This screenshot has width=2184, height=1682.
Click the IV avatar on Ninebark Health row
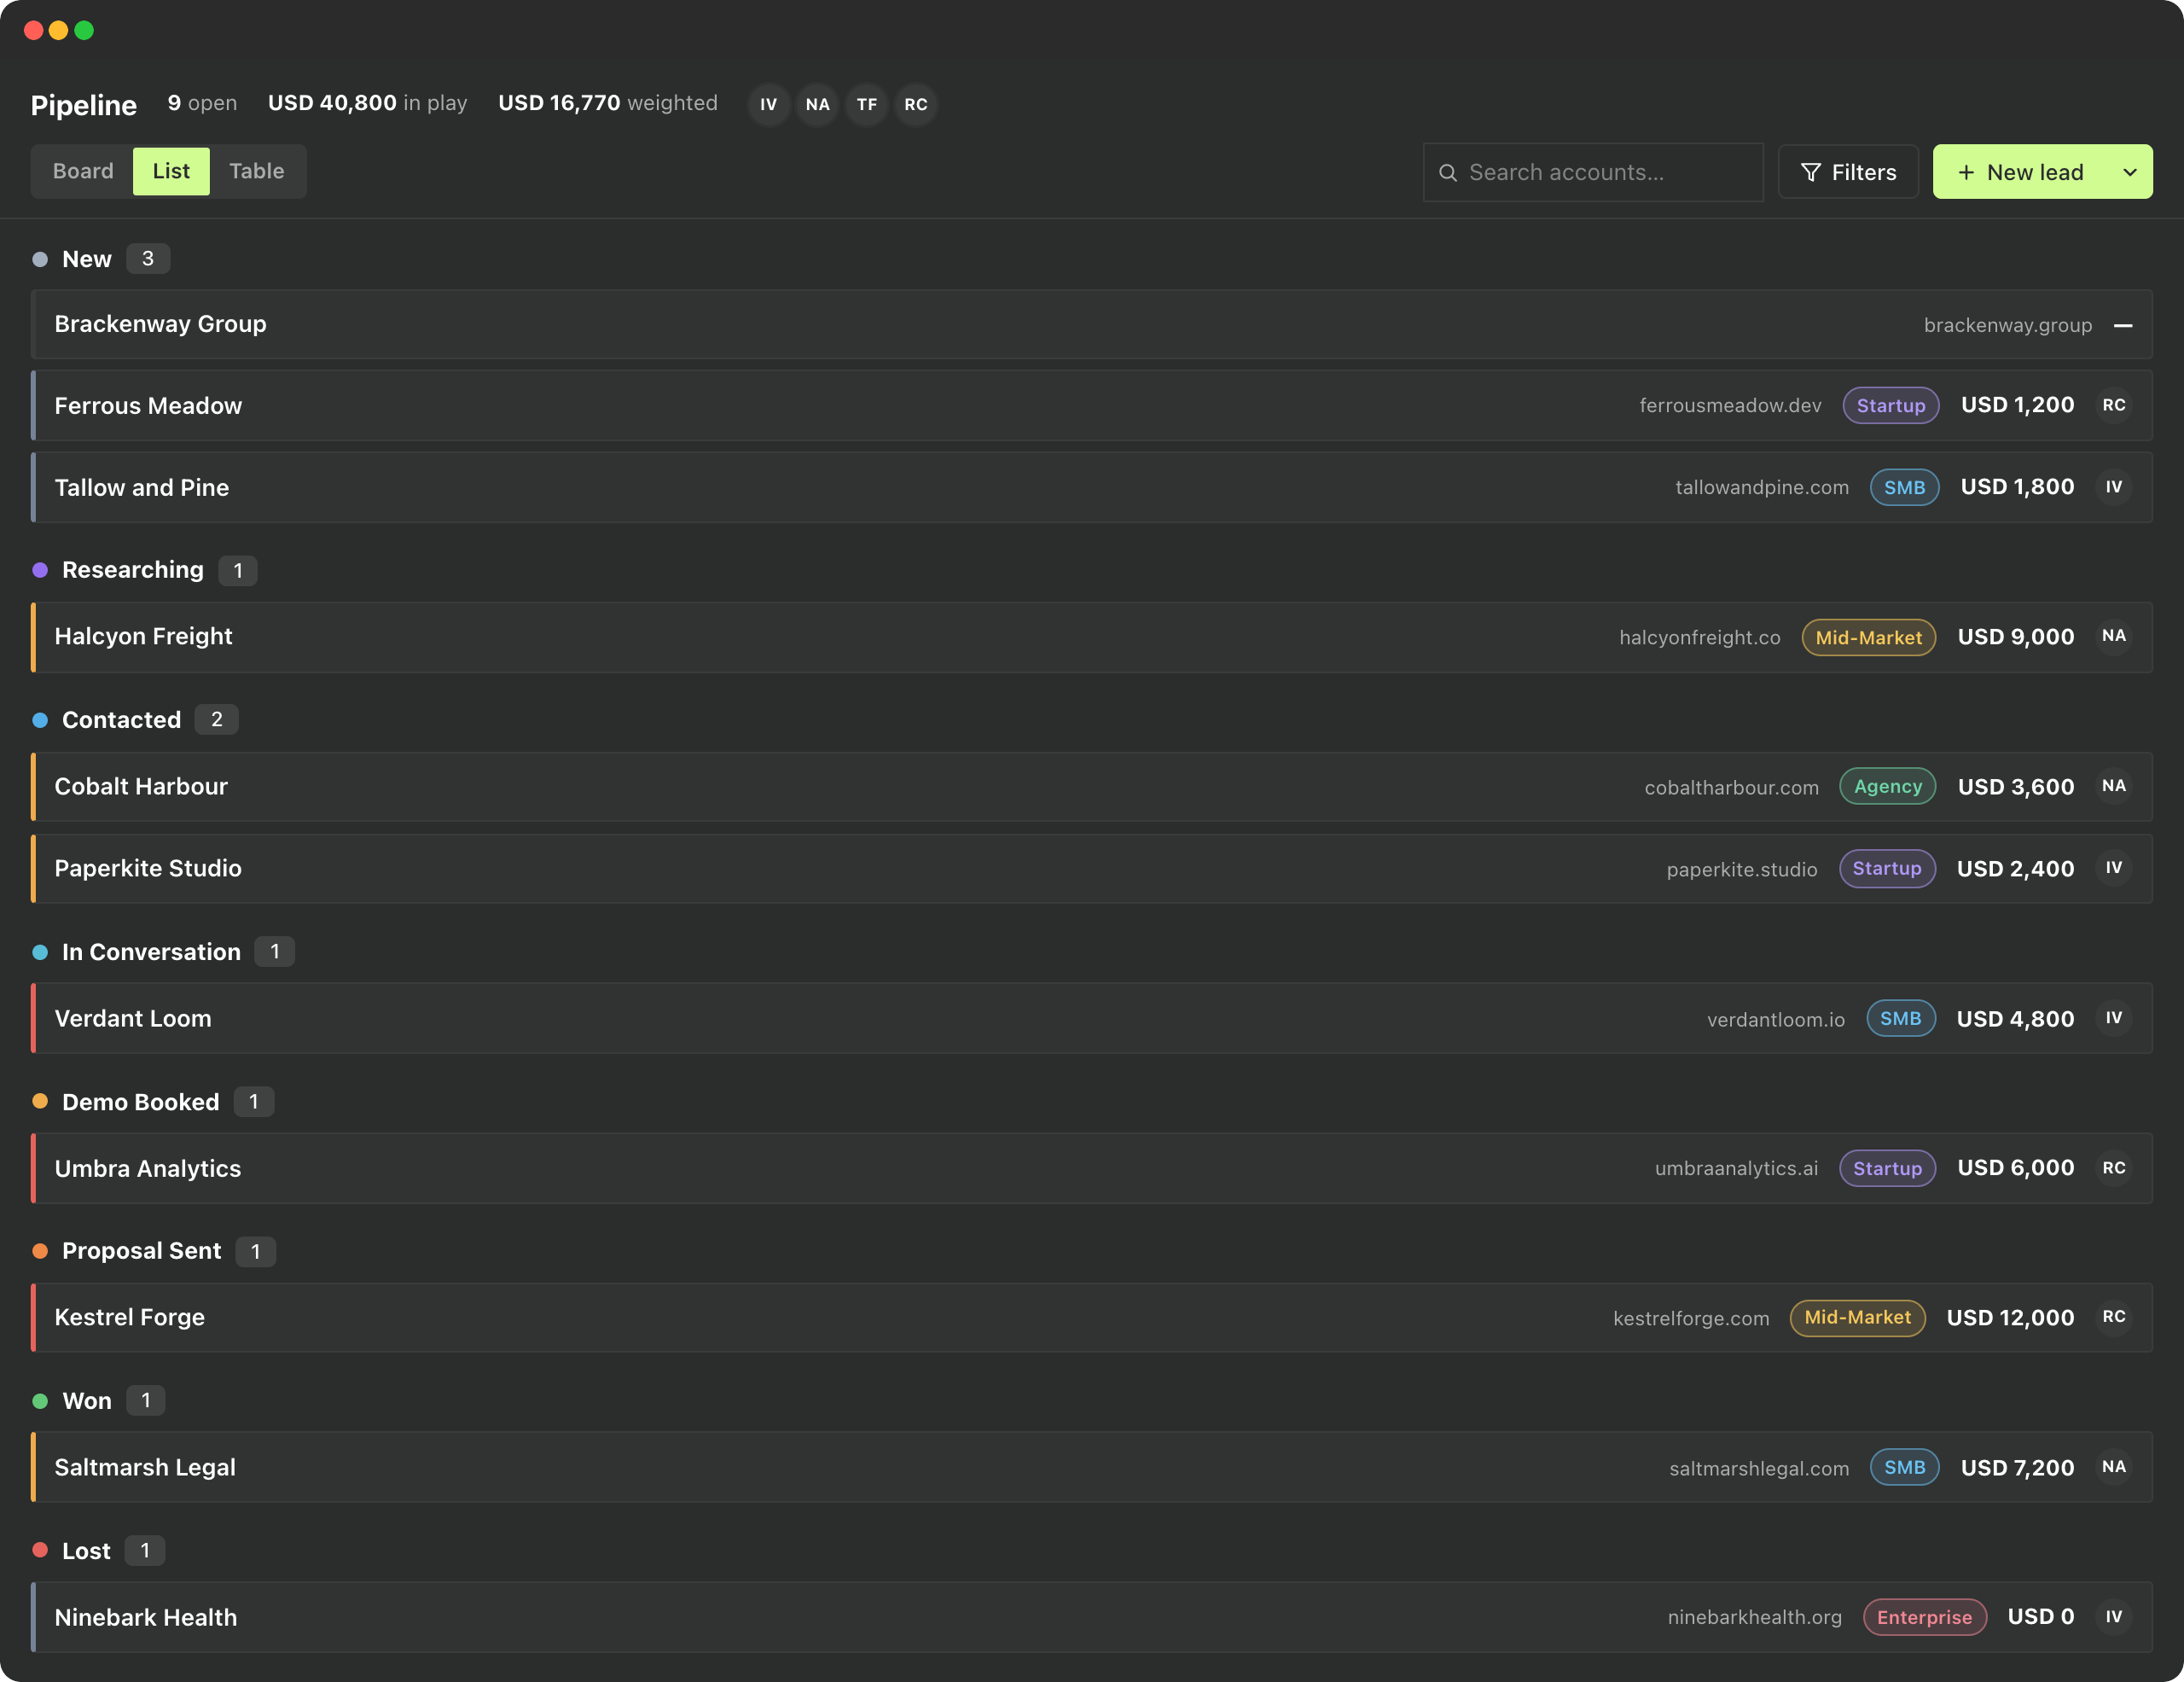pyautogui.click(x=2113, y=1617)
